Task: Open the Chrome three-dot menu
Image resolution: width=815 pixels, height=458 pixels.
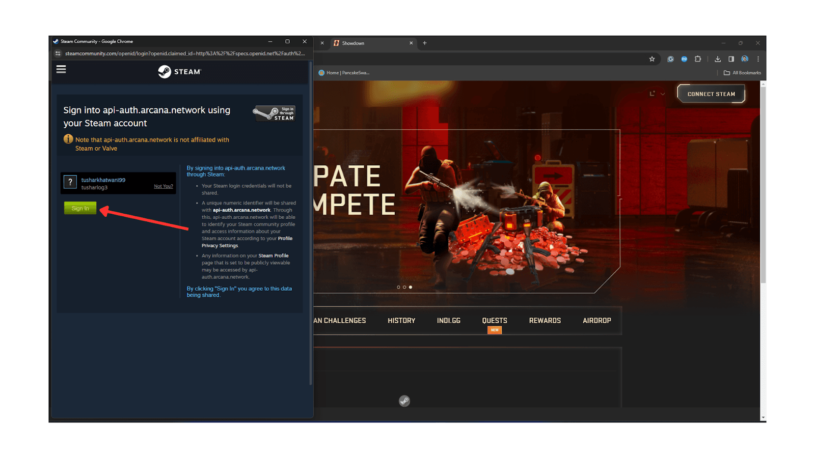Action: [758, 59]
